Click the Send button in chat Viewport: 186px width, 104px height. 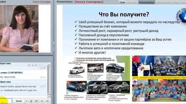[19, 101]
